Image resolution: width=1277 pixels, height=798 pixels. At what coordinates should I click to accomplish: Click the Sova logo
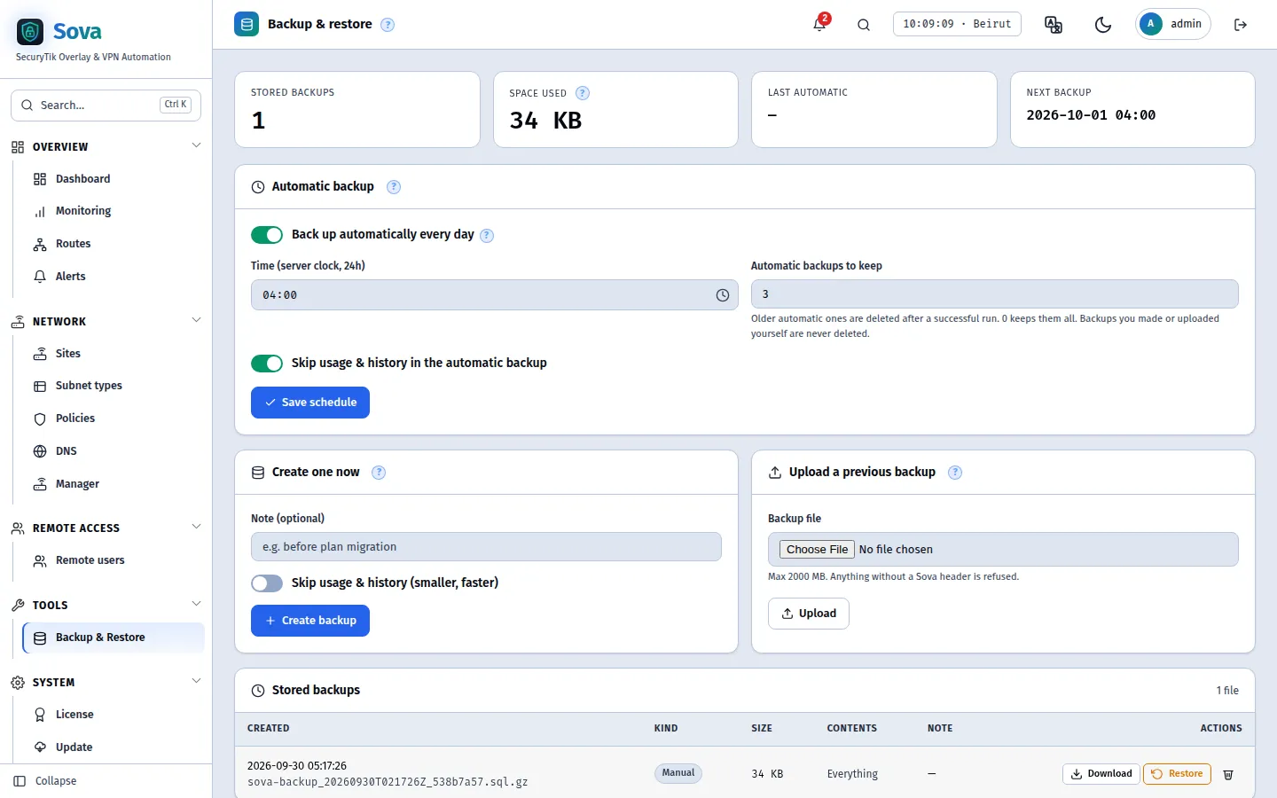[x=59, y=32]
